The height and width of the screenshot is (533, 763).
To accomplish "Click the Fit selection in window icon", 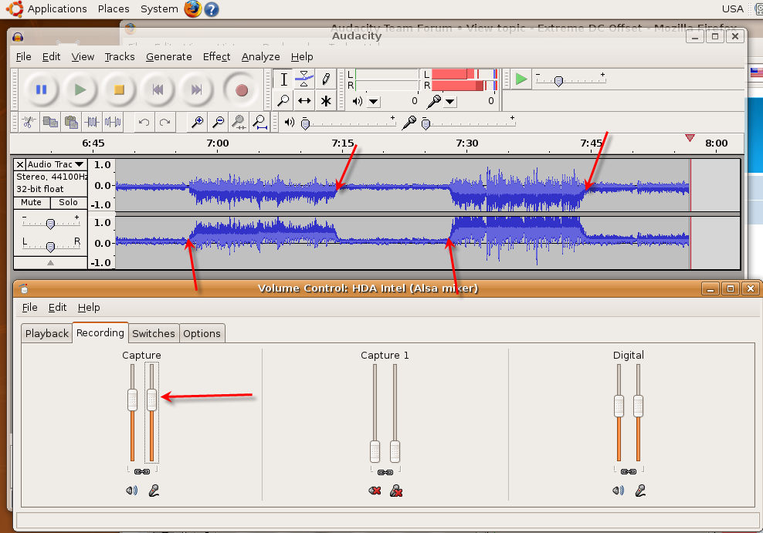I will 239,122.
